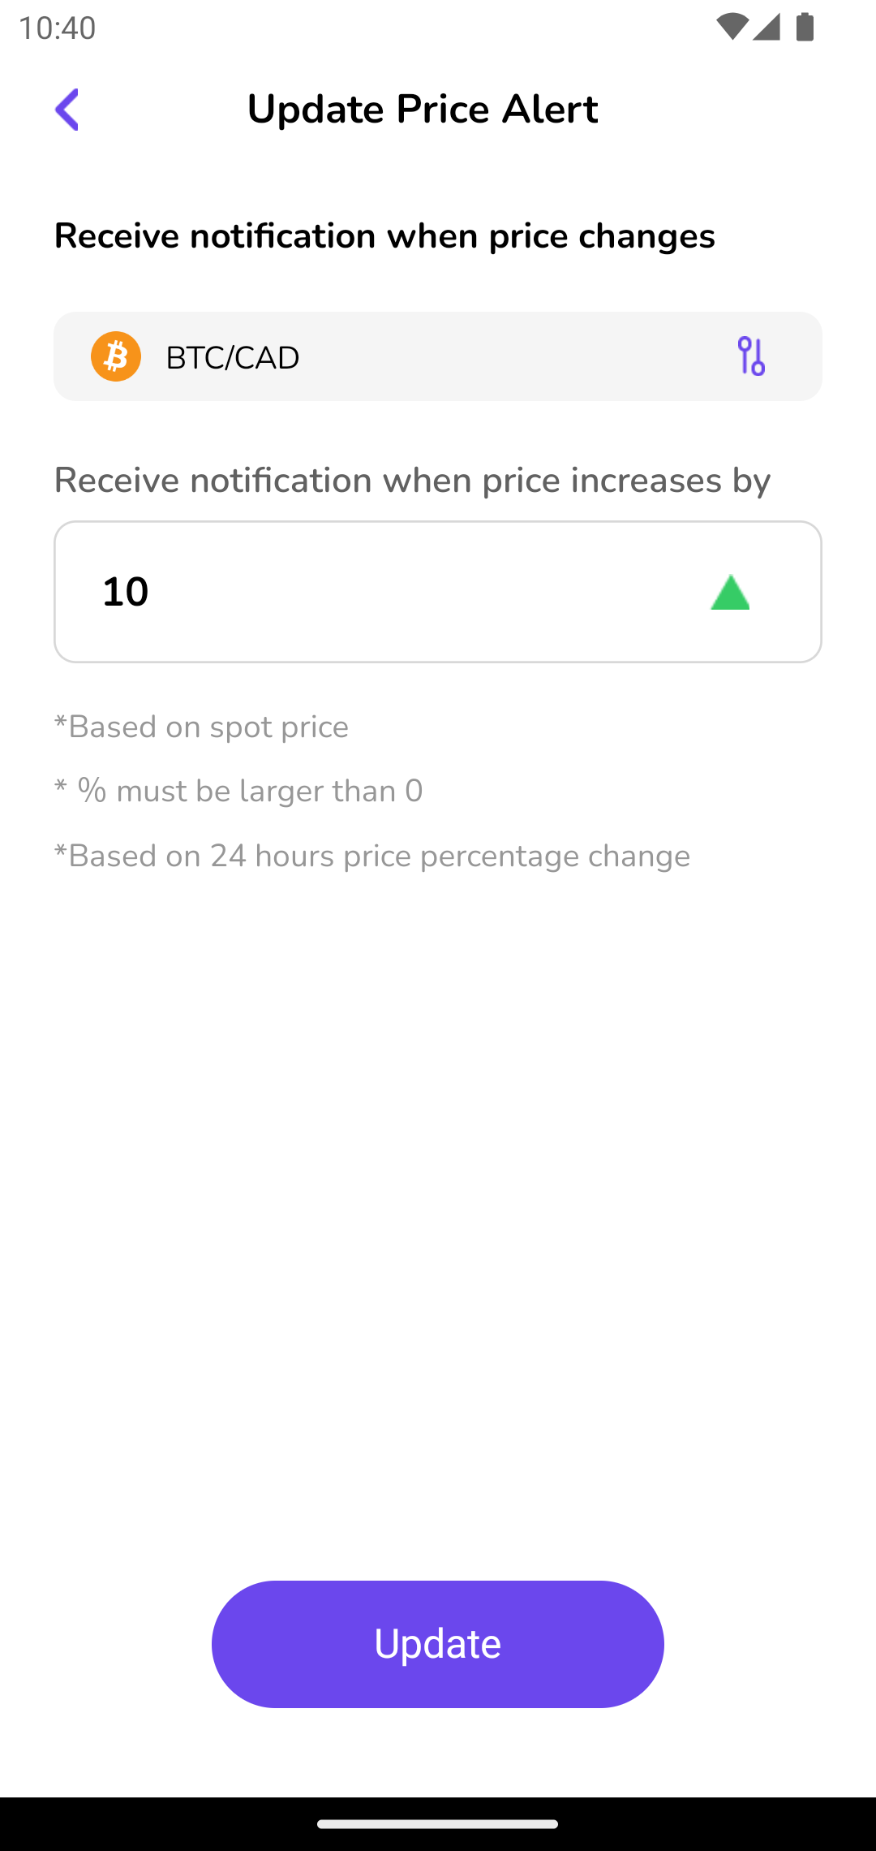
Task: Click the price increases by label
Action: tap(412, 480)
